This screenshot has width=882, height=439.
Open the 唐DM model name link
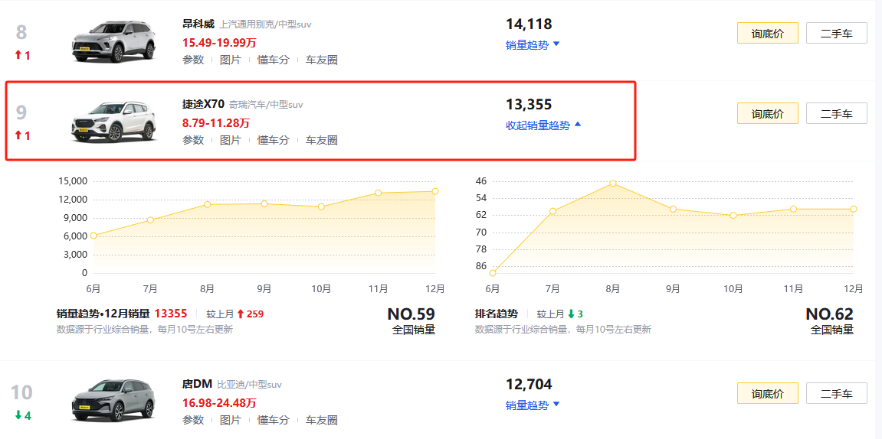click(x=198, y=384)
